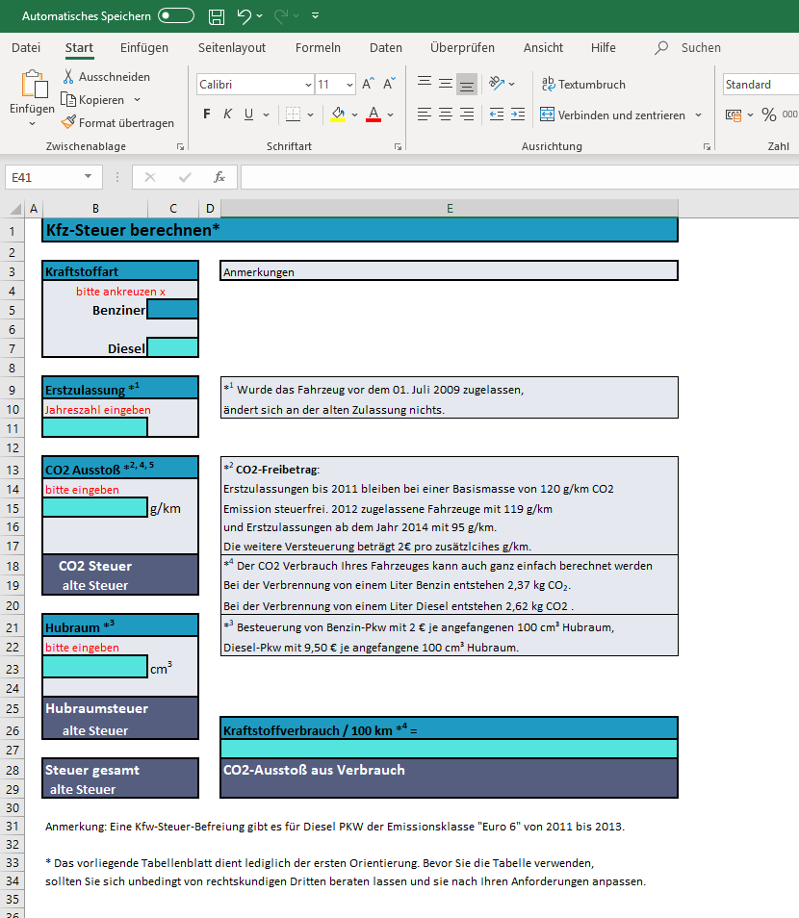Viewport: 799px width, 918px height.
Task: Expand Verbinden und zentrieren dropdown arrow
Action: click(698, 115)
